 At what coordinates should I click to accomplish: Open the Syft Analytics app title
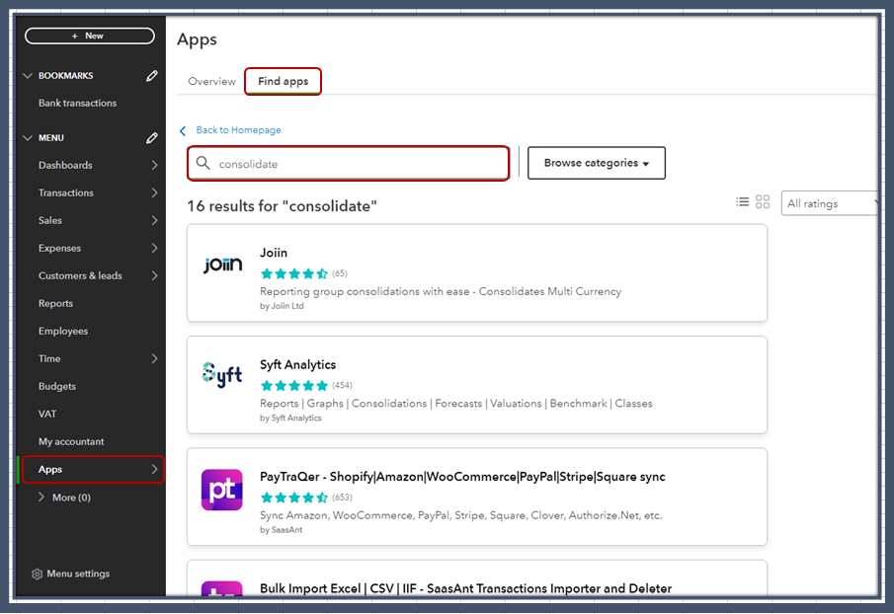297,365
